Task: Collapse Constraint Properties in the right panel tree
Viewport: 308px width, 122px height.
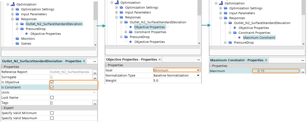Action: (x=230, y=33)
